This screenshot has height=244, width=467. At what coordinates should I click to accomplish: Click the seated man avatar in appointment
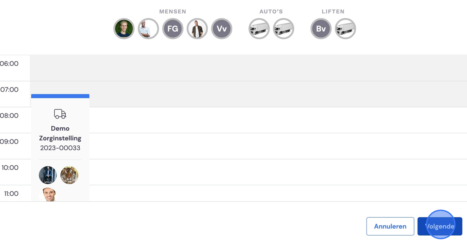click(x=48, y=175)
